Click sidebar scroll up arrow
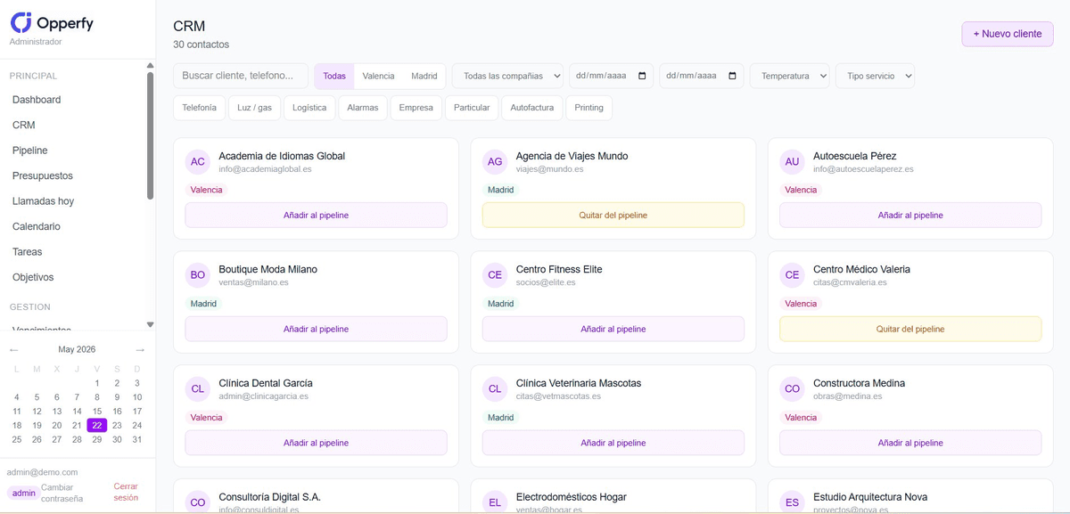This screenshot has width=1070, height=514. click(150, 65)
